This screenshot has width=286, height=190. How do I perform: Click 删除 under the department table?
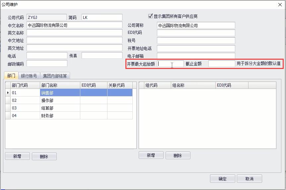[x=44, y=157]
